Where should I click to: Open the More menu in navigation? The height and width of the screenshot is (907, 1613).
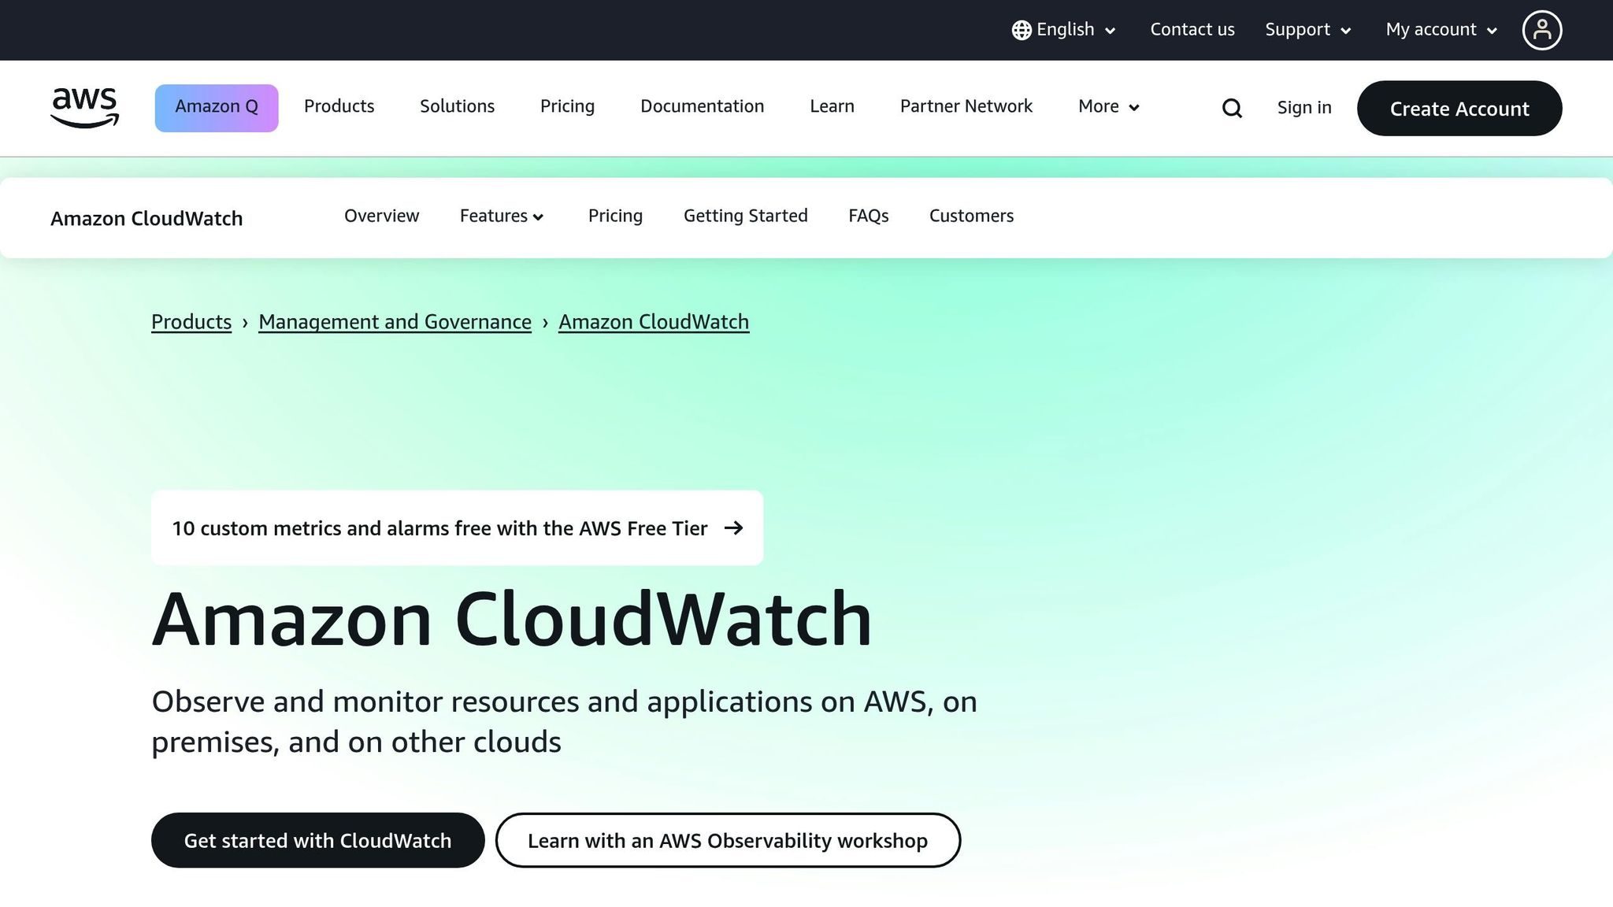[x=1109, y=106]
